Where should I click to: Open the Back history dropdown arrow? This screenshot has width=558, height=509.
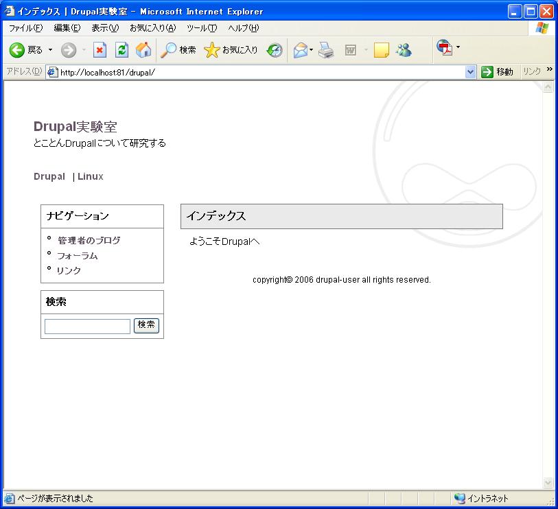click(x=51, y=50)
